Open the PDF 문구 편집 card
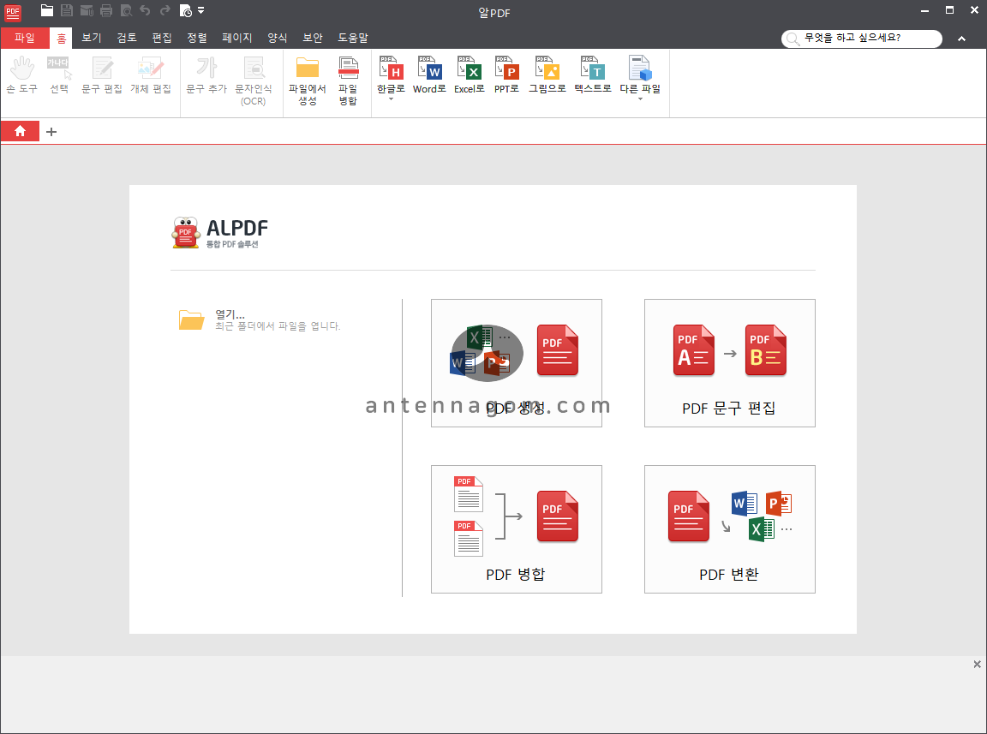The width and height of the screenshot is (987, 734). pyautogui.click(x=730, y=363)
